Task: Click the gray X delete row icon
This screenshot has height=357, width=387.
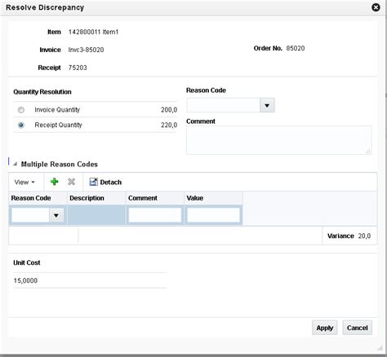Action: tap(71, 182)
